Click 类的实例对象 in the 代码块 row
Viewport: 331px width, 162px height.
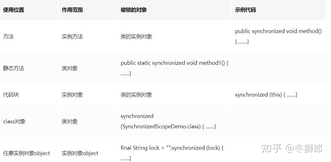coord(136,95)
